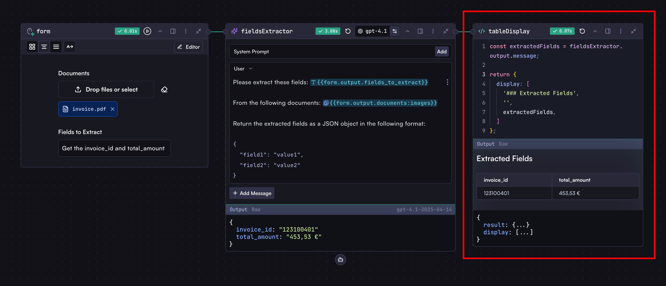
Task: Open tableDisplay more options menu
Action: (621, 31)
